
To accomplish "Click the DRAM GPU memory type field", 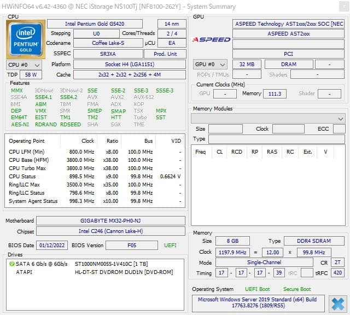I will coord(289,65).
